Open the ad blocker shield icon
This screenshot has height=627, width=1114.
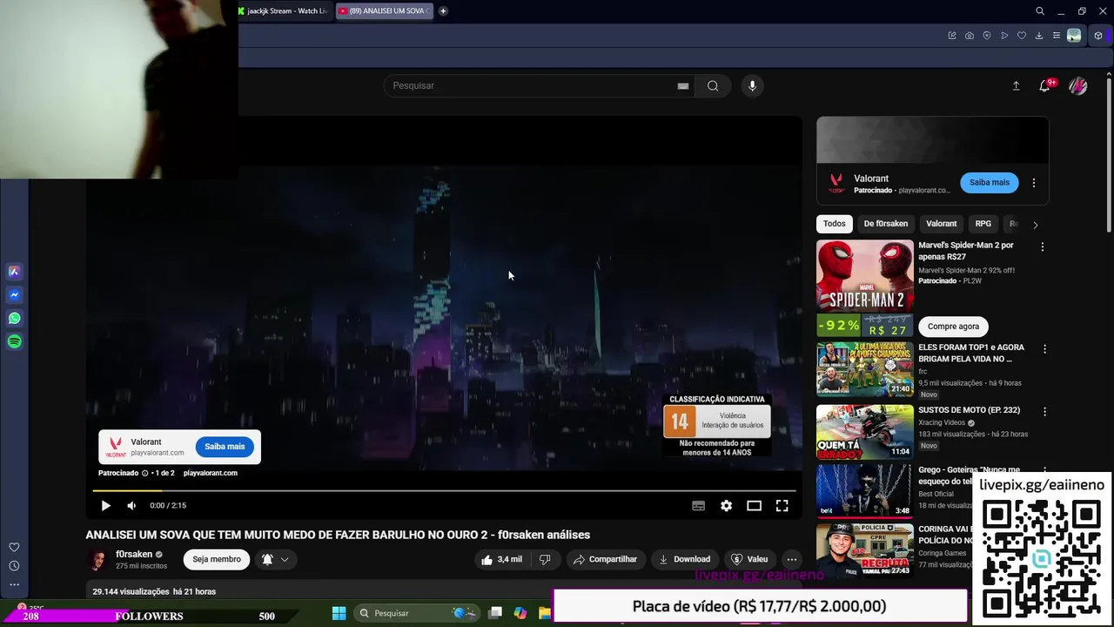click(987, 36)
